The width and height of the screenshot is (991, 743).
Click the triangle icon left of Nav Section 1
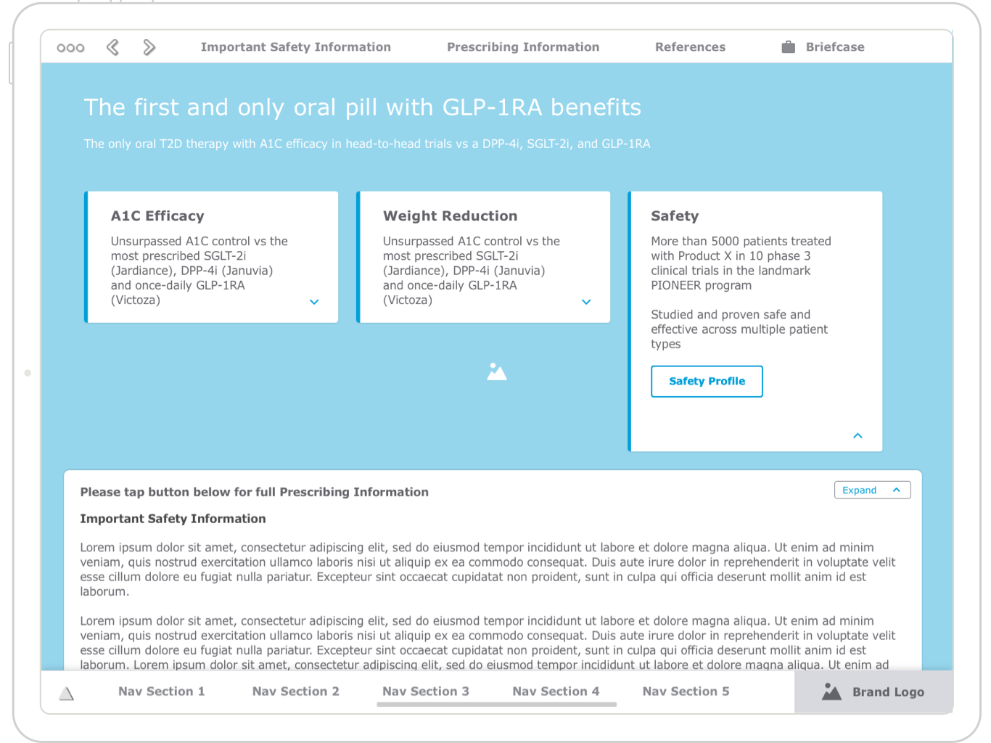click(x=67, y=694)
